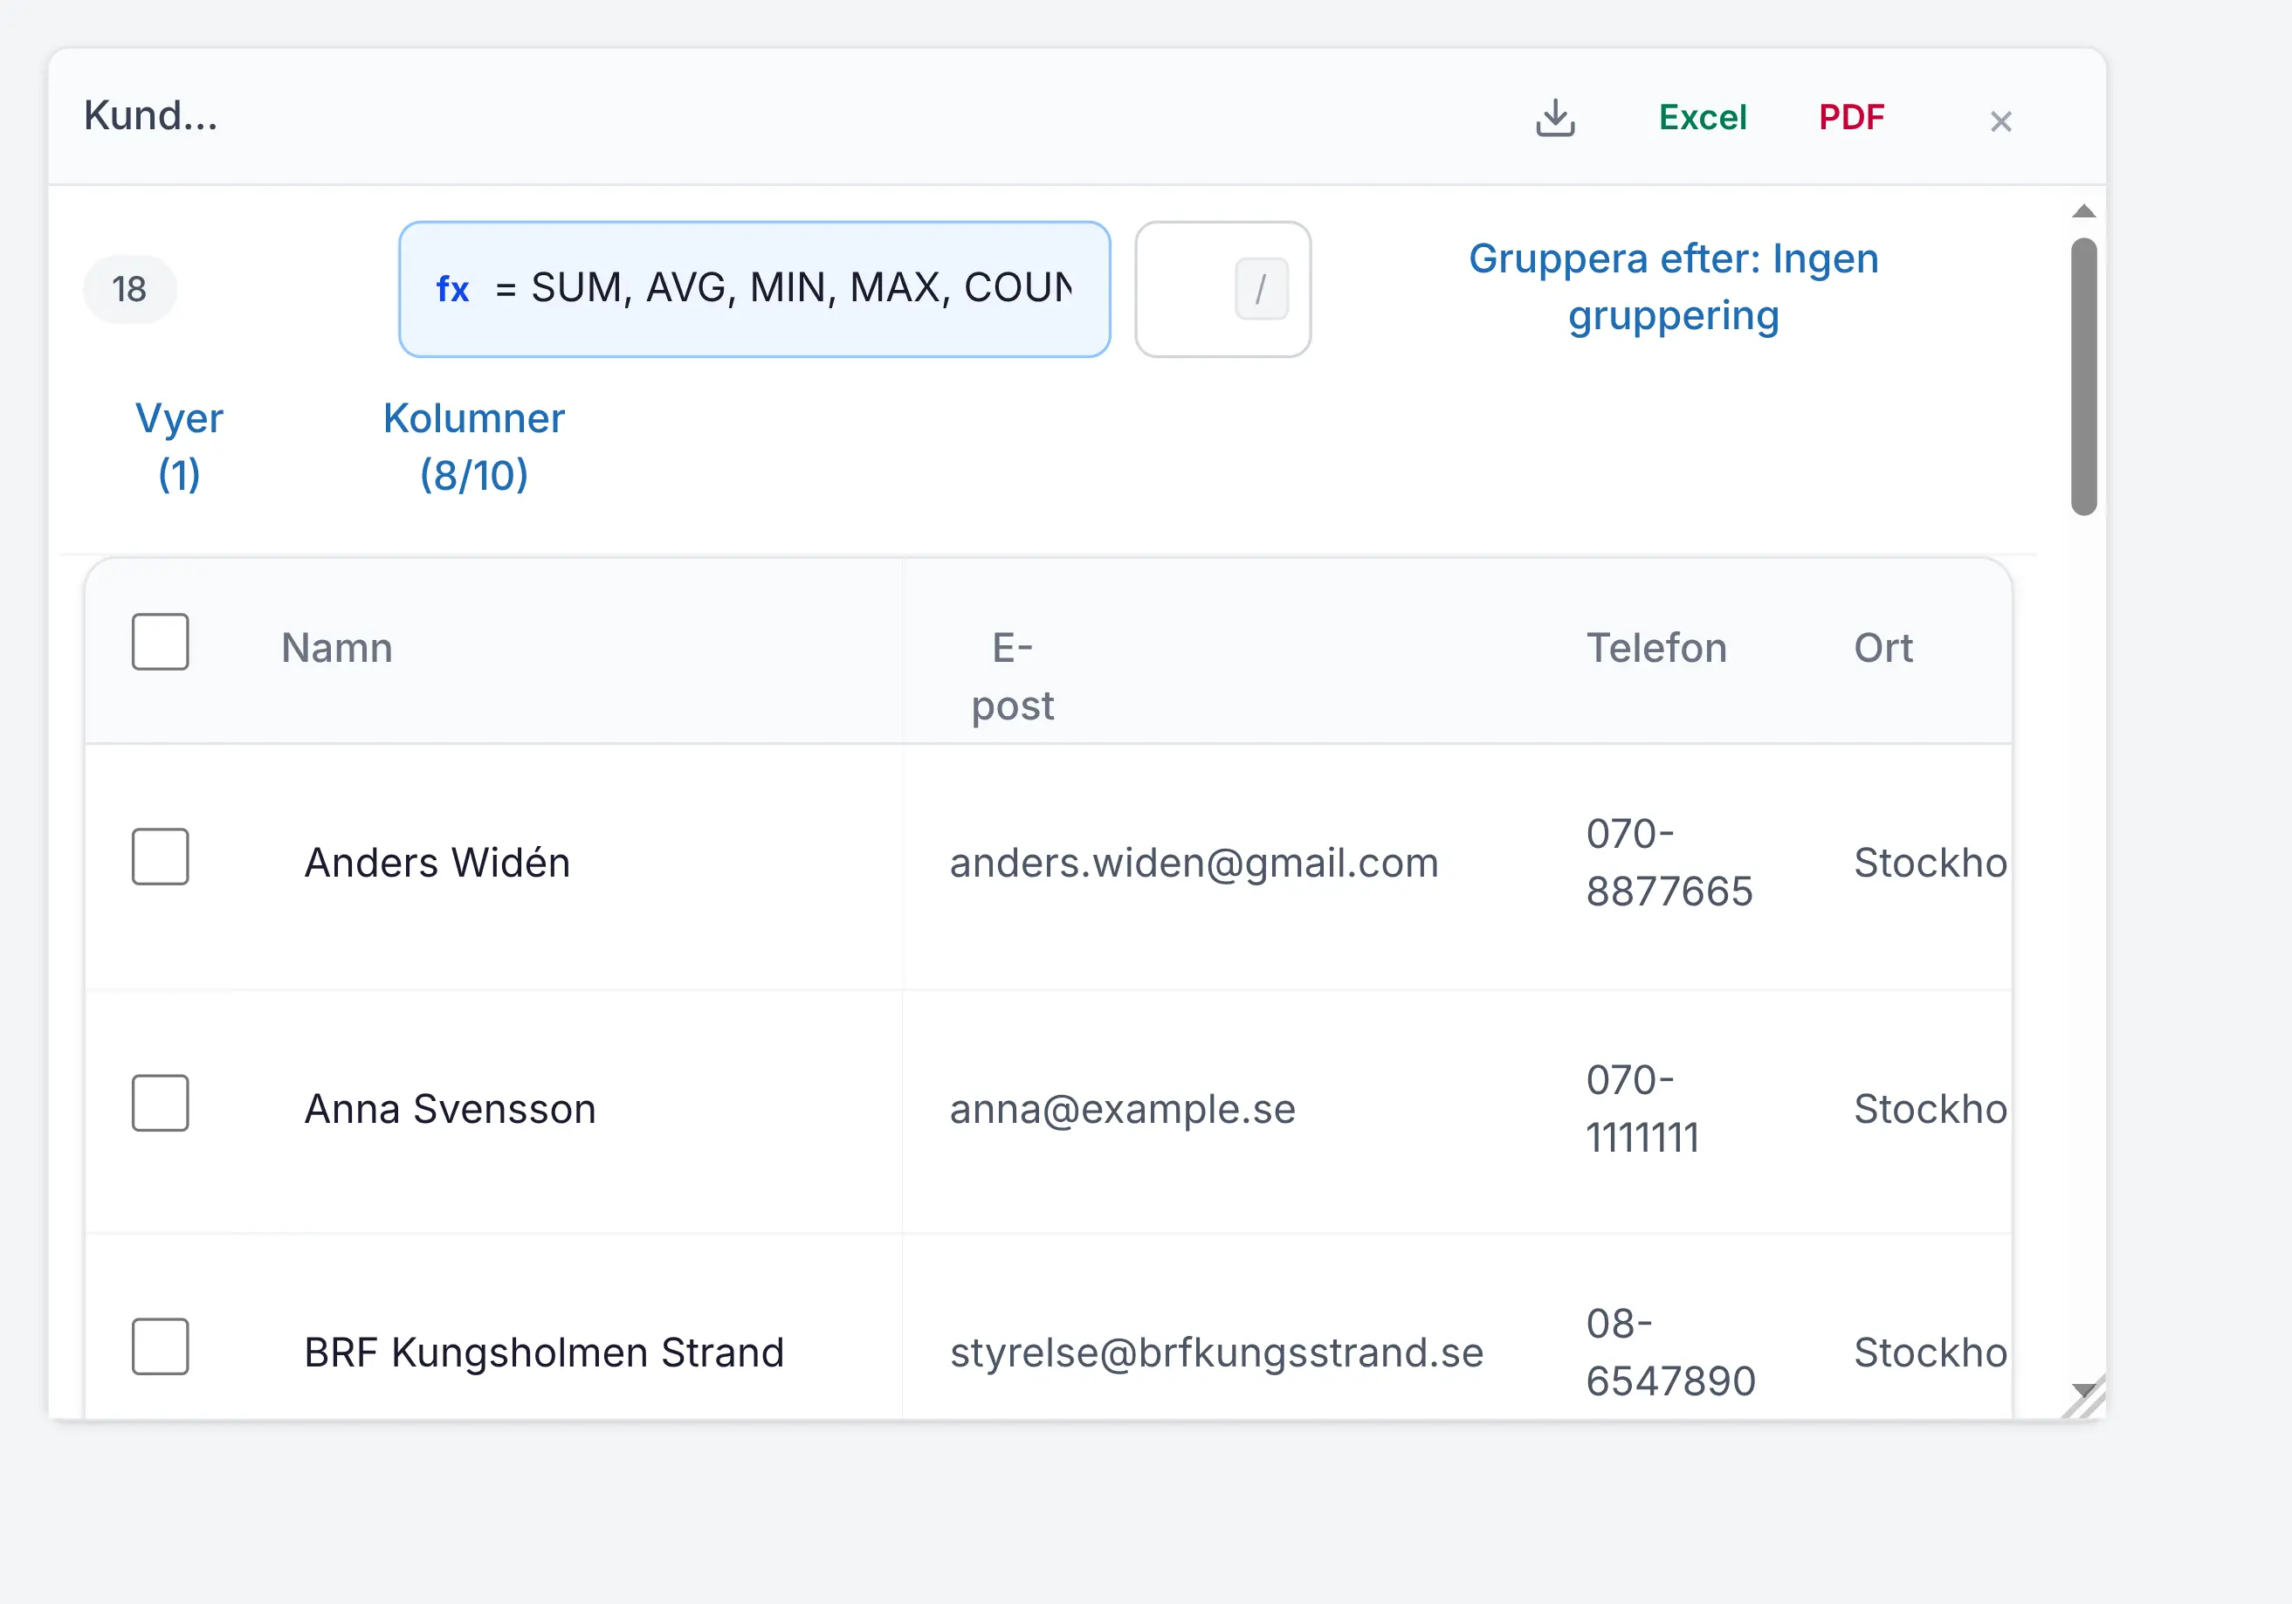The width and height of the screenshot is (2292, 1604).
Task: Open Gruppera efter: Ingen gruppering dropdown
Action: (x=1673, y=287)
